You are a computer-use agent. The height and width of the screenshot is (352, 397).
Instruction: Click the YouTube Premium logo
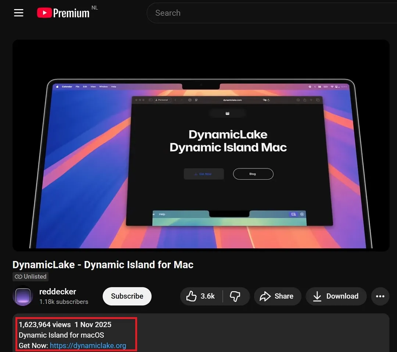tap(62, 12)
